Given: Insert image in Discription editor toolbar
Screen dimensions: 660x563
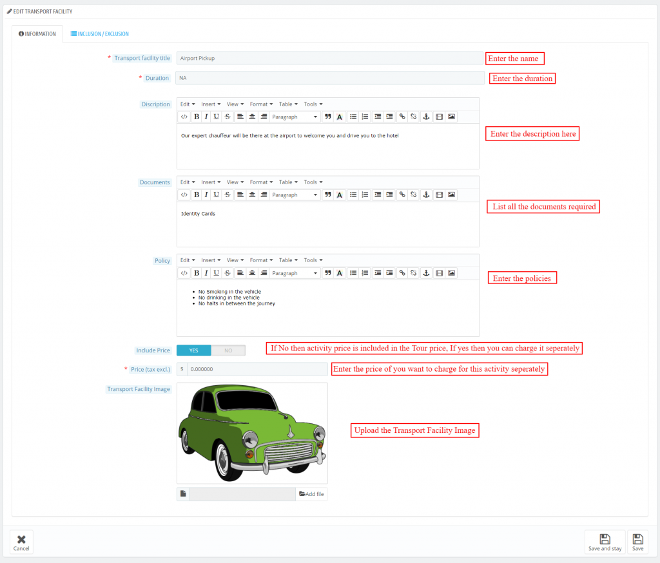Looking at the screenshot, I should 451,117.
